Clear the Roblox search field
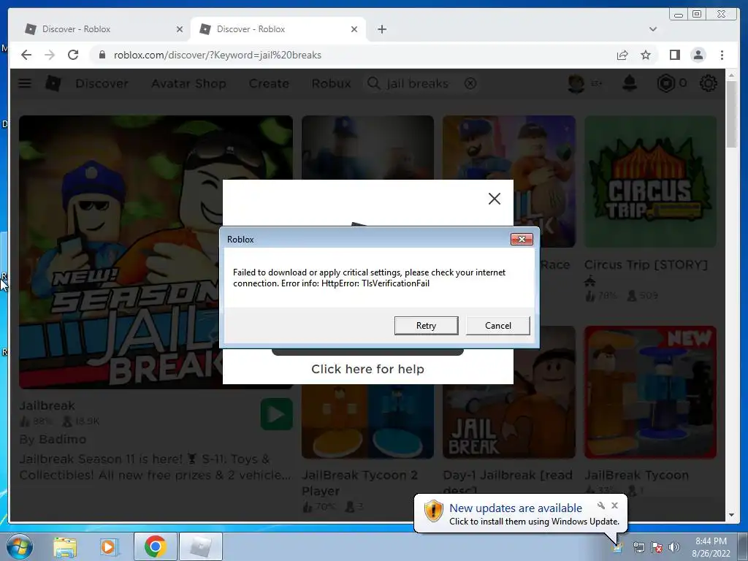Screen dimensions: 748x561 tap(470, 83)
